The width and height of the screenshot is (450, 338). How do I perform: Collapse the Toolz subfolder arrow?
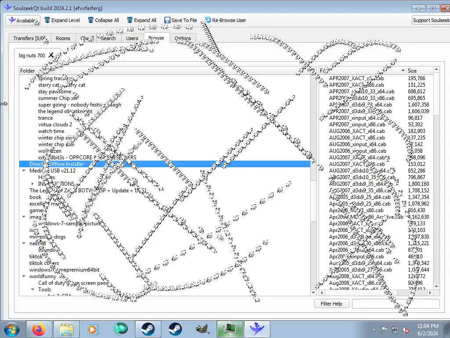coord(33,290)
